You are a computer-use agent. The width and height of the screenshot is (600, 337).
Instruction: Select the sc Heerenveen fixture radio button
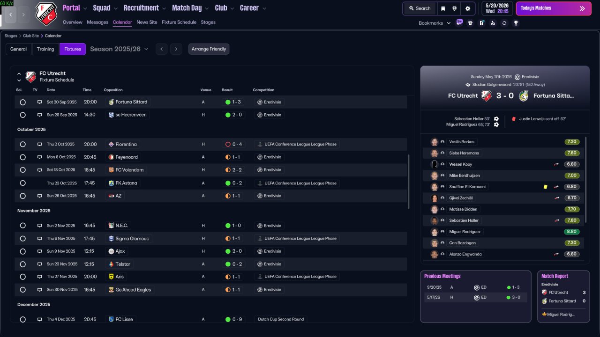22,115
